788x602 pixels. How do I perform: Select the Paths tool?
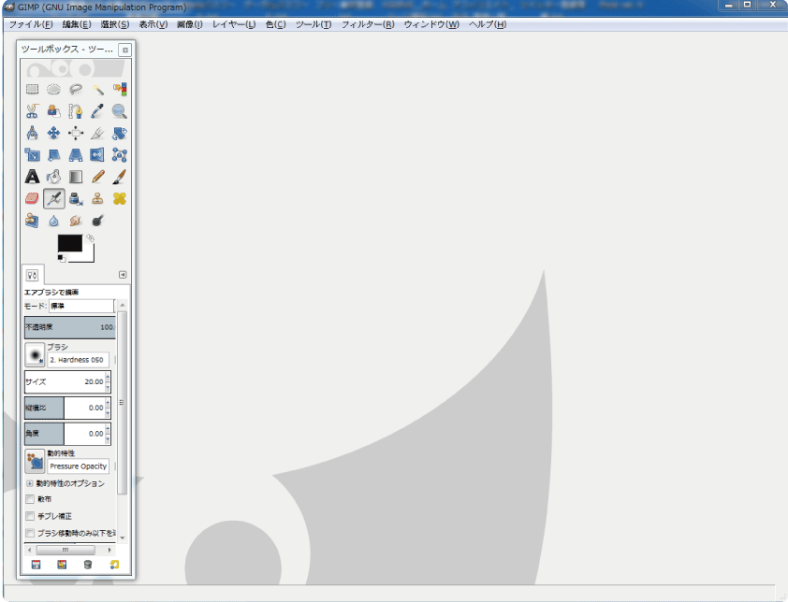pyautogui.click(x=76, y=111)
